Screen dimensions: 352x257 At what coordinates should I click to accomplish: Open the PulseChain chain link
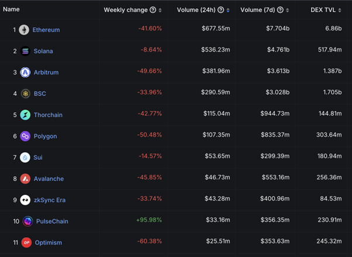click(x=52, y=221)
